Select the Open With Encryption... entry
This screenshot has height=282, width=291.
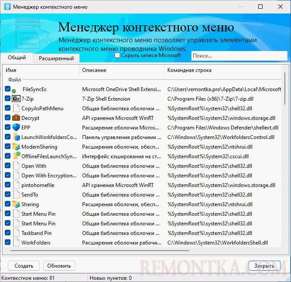pyautogui.click(x=49, y=176)
